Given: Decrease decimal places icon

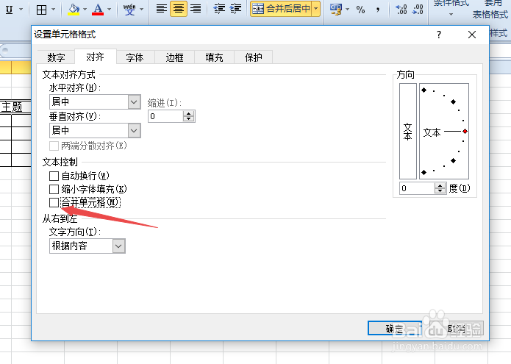Looking at the screenshot, I should (418, 9).
